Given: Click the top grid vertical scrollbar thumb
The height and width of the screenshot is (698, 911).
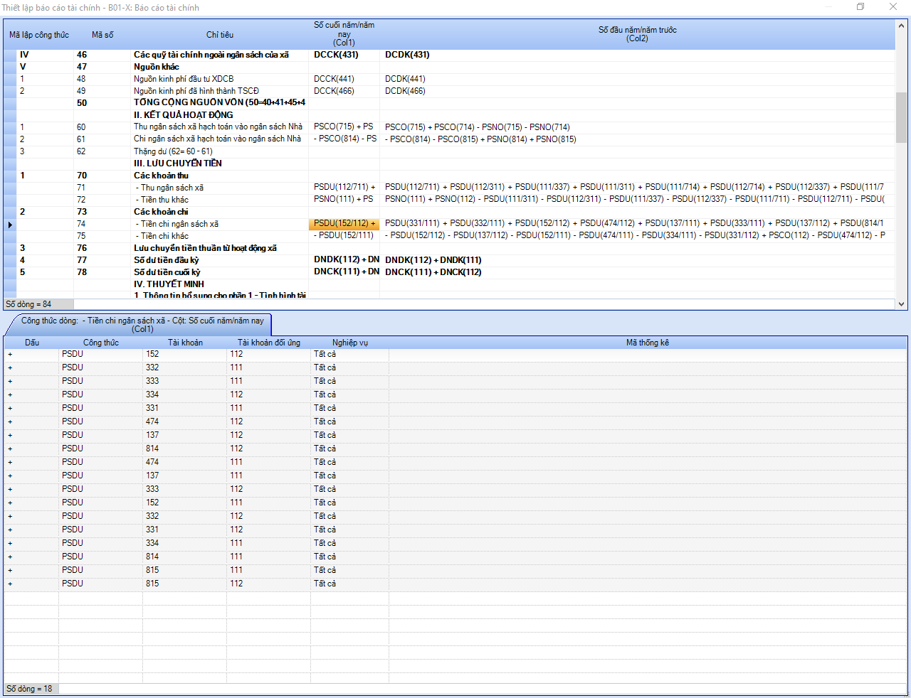Looking at the screenshot, I should click(901, 117).
